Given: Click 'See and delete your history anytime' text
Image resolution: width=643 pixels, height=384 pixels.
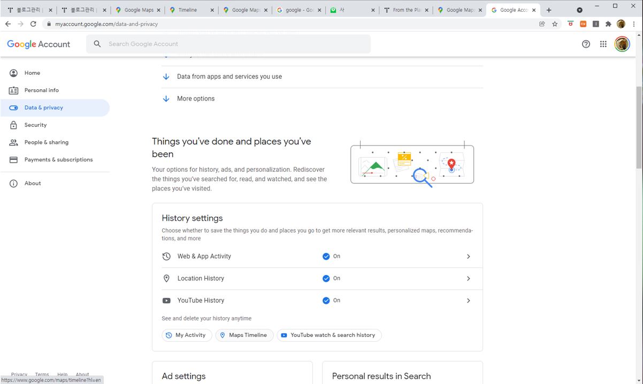Looking at the screenshot, I should click(206, 318).
